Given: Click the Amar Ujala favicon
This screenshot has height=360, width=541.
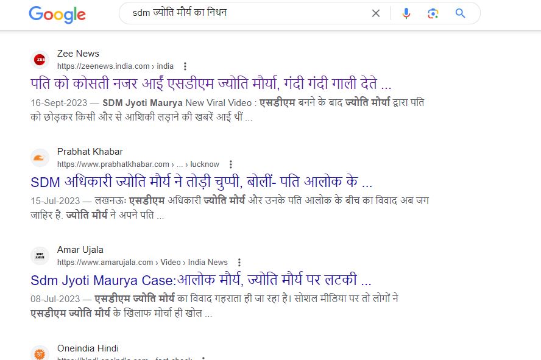Looking at the screenshot, I should [x=40, y=256].
